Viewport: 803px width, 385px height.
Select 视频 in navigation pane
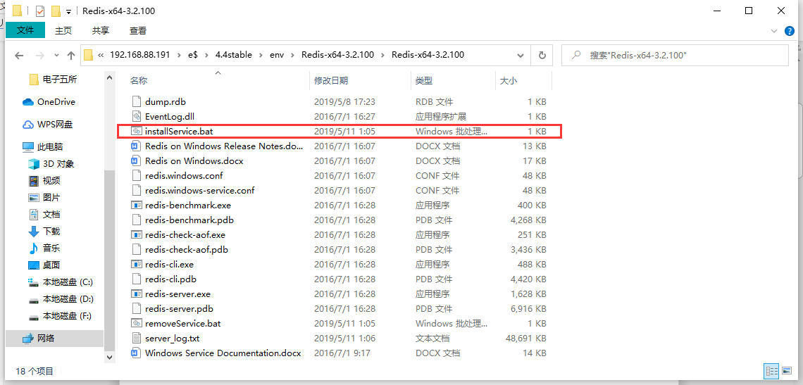pos(44,181)
